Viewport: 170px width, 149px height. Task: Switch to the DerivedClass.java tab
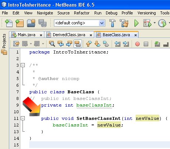pyautogui.click(x=69, y=35)
